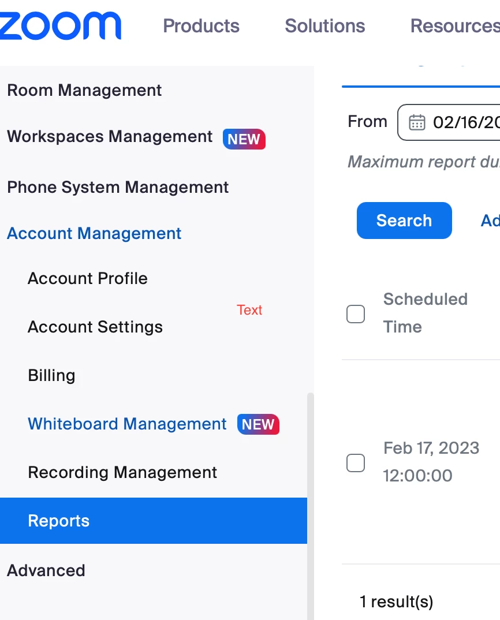Open Phone System Management section
This screenshot has height=620, width=500.
[x=118, y=187]
